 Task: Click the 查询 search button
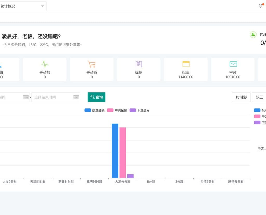pyautogui.click(x=96, y=97)
